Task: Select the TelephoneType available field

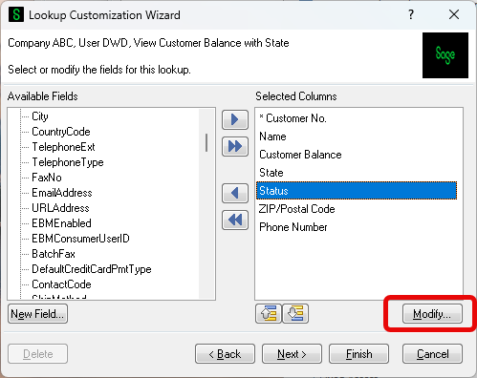Action: 68,162
